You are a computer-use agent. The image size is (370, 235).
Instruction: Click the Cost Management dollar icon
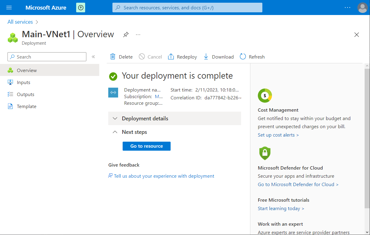pos(265,96)
